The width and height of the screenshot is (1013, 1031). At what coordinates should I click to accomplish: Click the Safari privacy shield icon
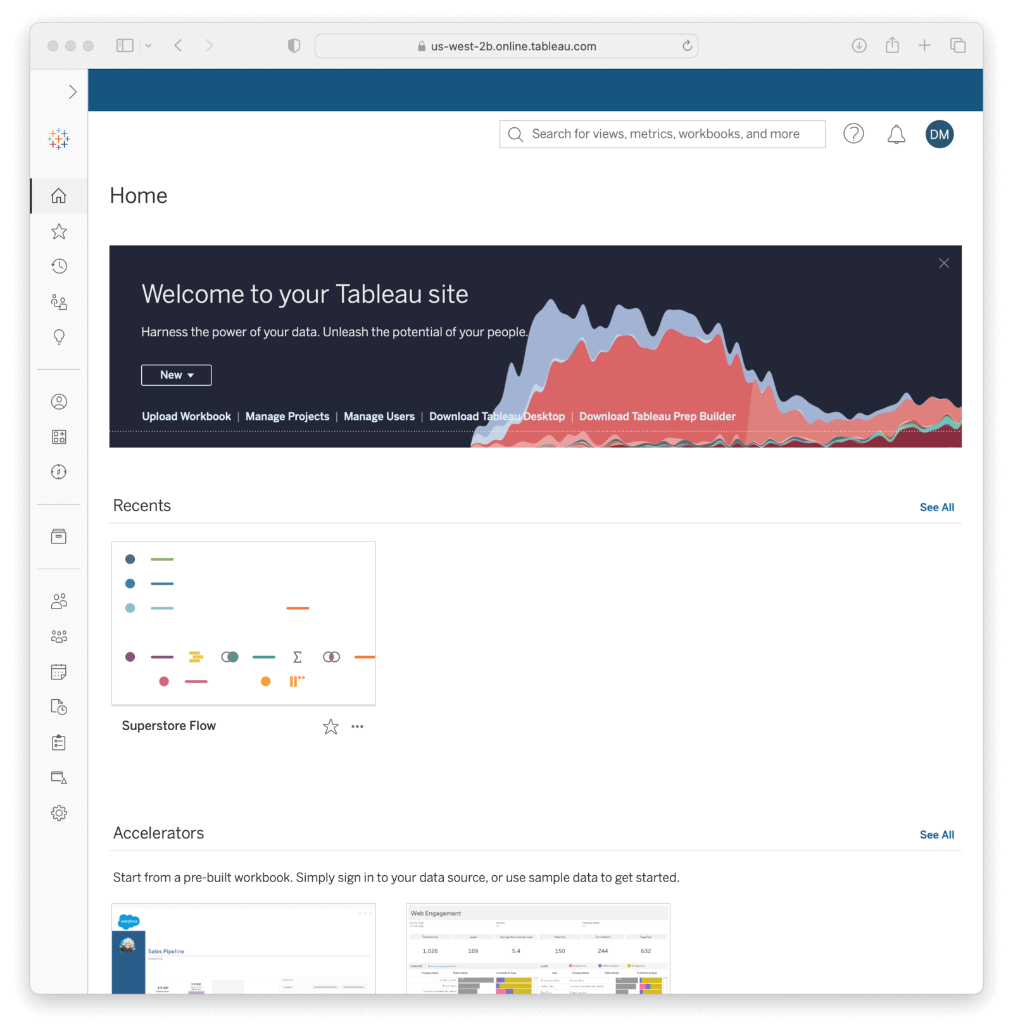pos(294,46)
